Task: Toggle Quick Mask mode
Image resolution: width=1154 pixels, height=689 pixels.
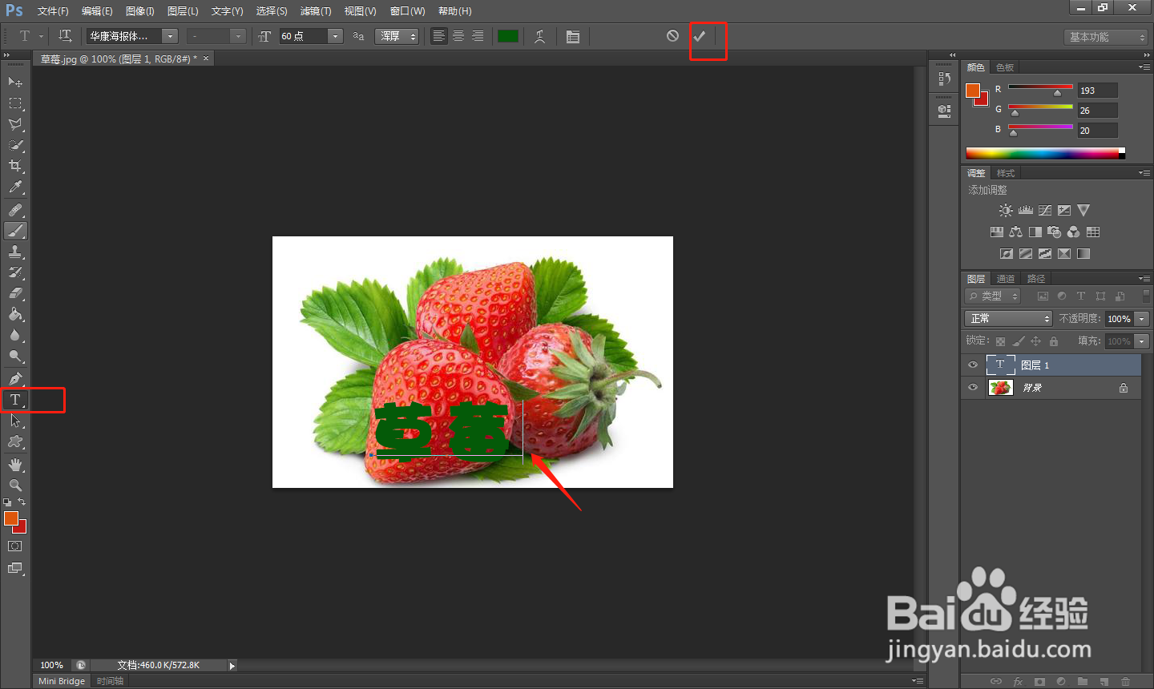Action: [15, 546]
